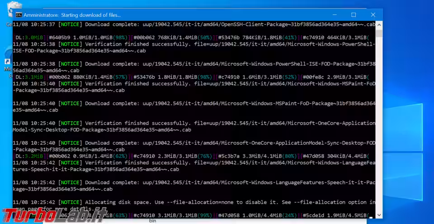Click the 'bin' label below the console

tap(152, 221)
